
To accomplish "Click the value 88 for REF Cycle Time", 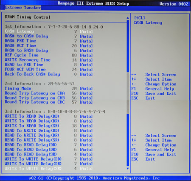I will (x=74, y=55).
